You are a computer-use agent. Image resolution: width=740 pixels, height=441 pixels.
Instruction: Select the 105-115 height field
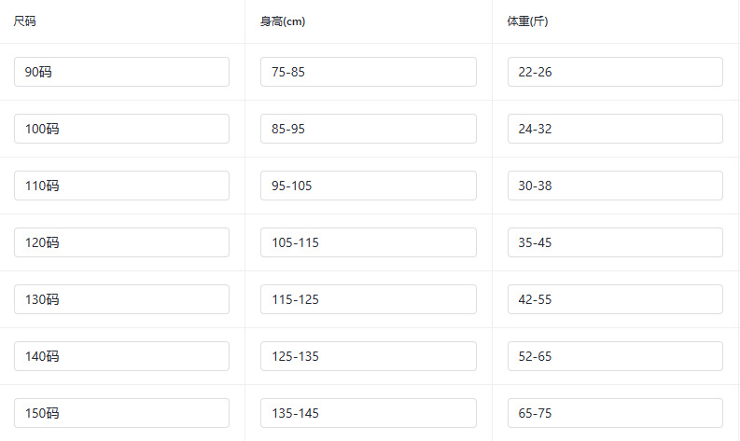(369, 242)
